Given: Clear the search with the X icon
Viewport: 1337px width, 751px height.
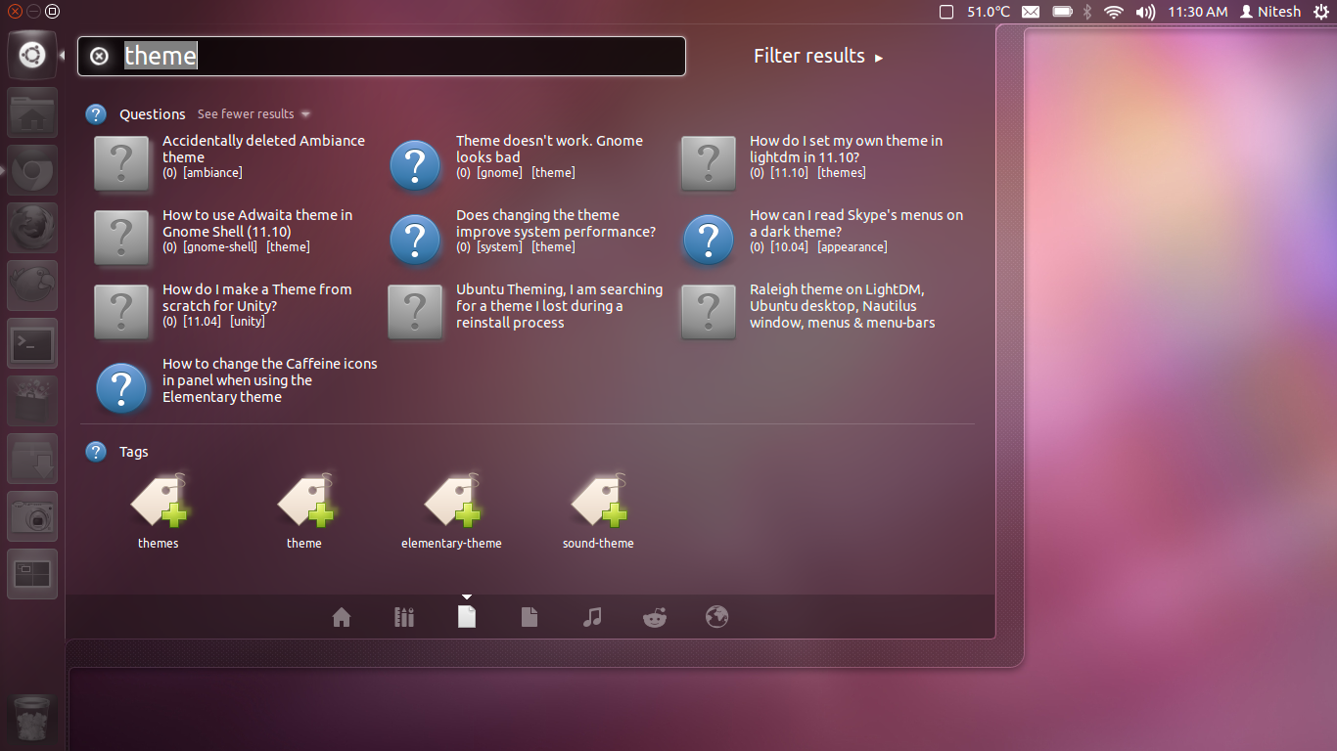Looking at the screenshot, I should tap(99, 56).
